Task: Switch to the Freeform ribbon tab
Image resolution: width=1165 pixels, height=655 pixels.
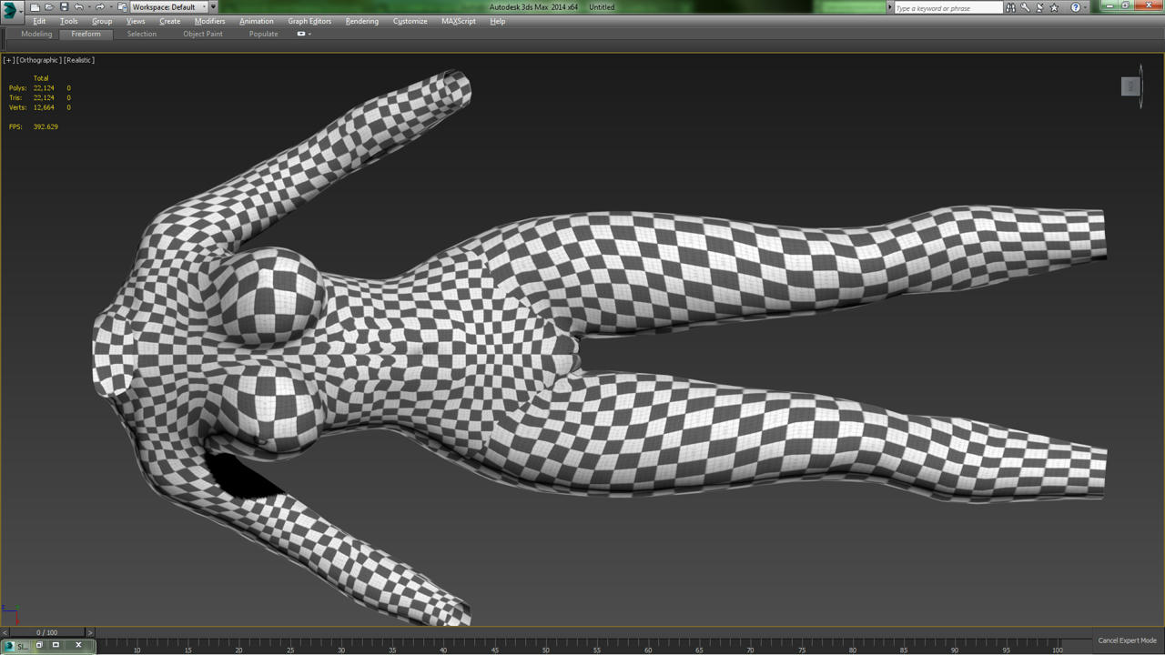Action: tap(86, 34)
